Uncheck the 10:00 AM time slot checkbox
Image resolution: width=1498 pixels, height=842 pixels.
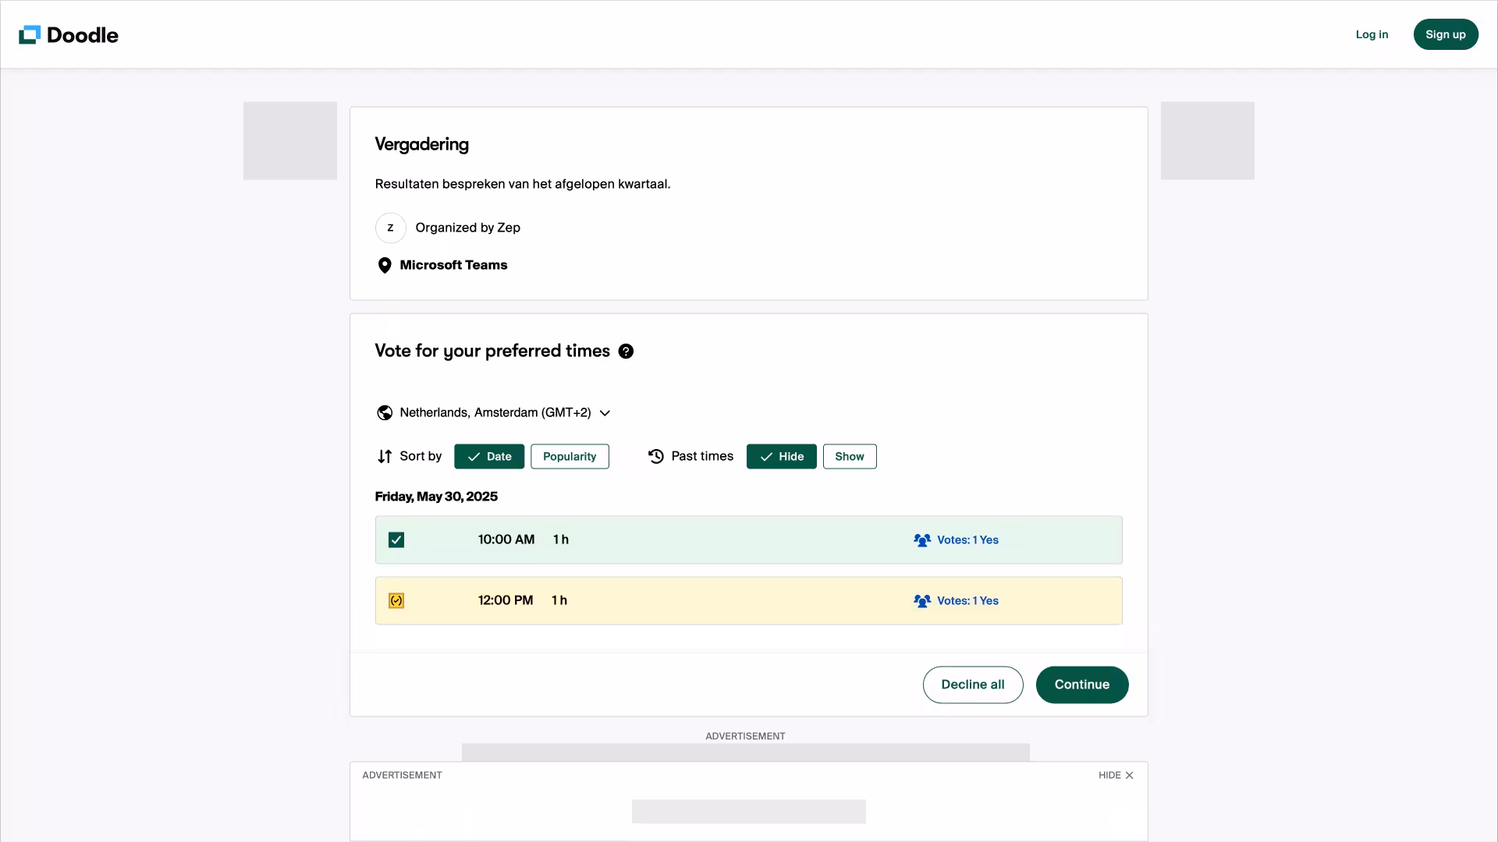click(x=396, y=540)
